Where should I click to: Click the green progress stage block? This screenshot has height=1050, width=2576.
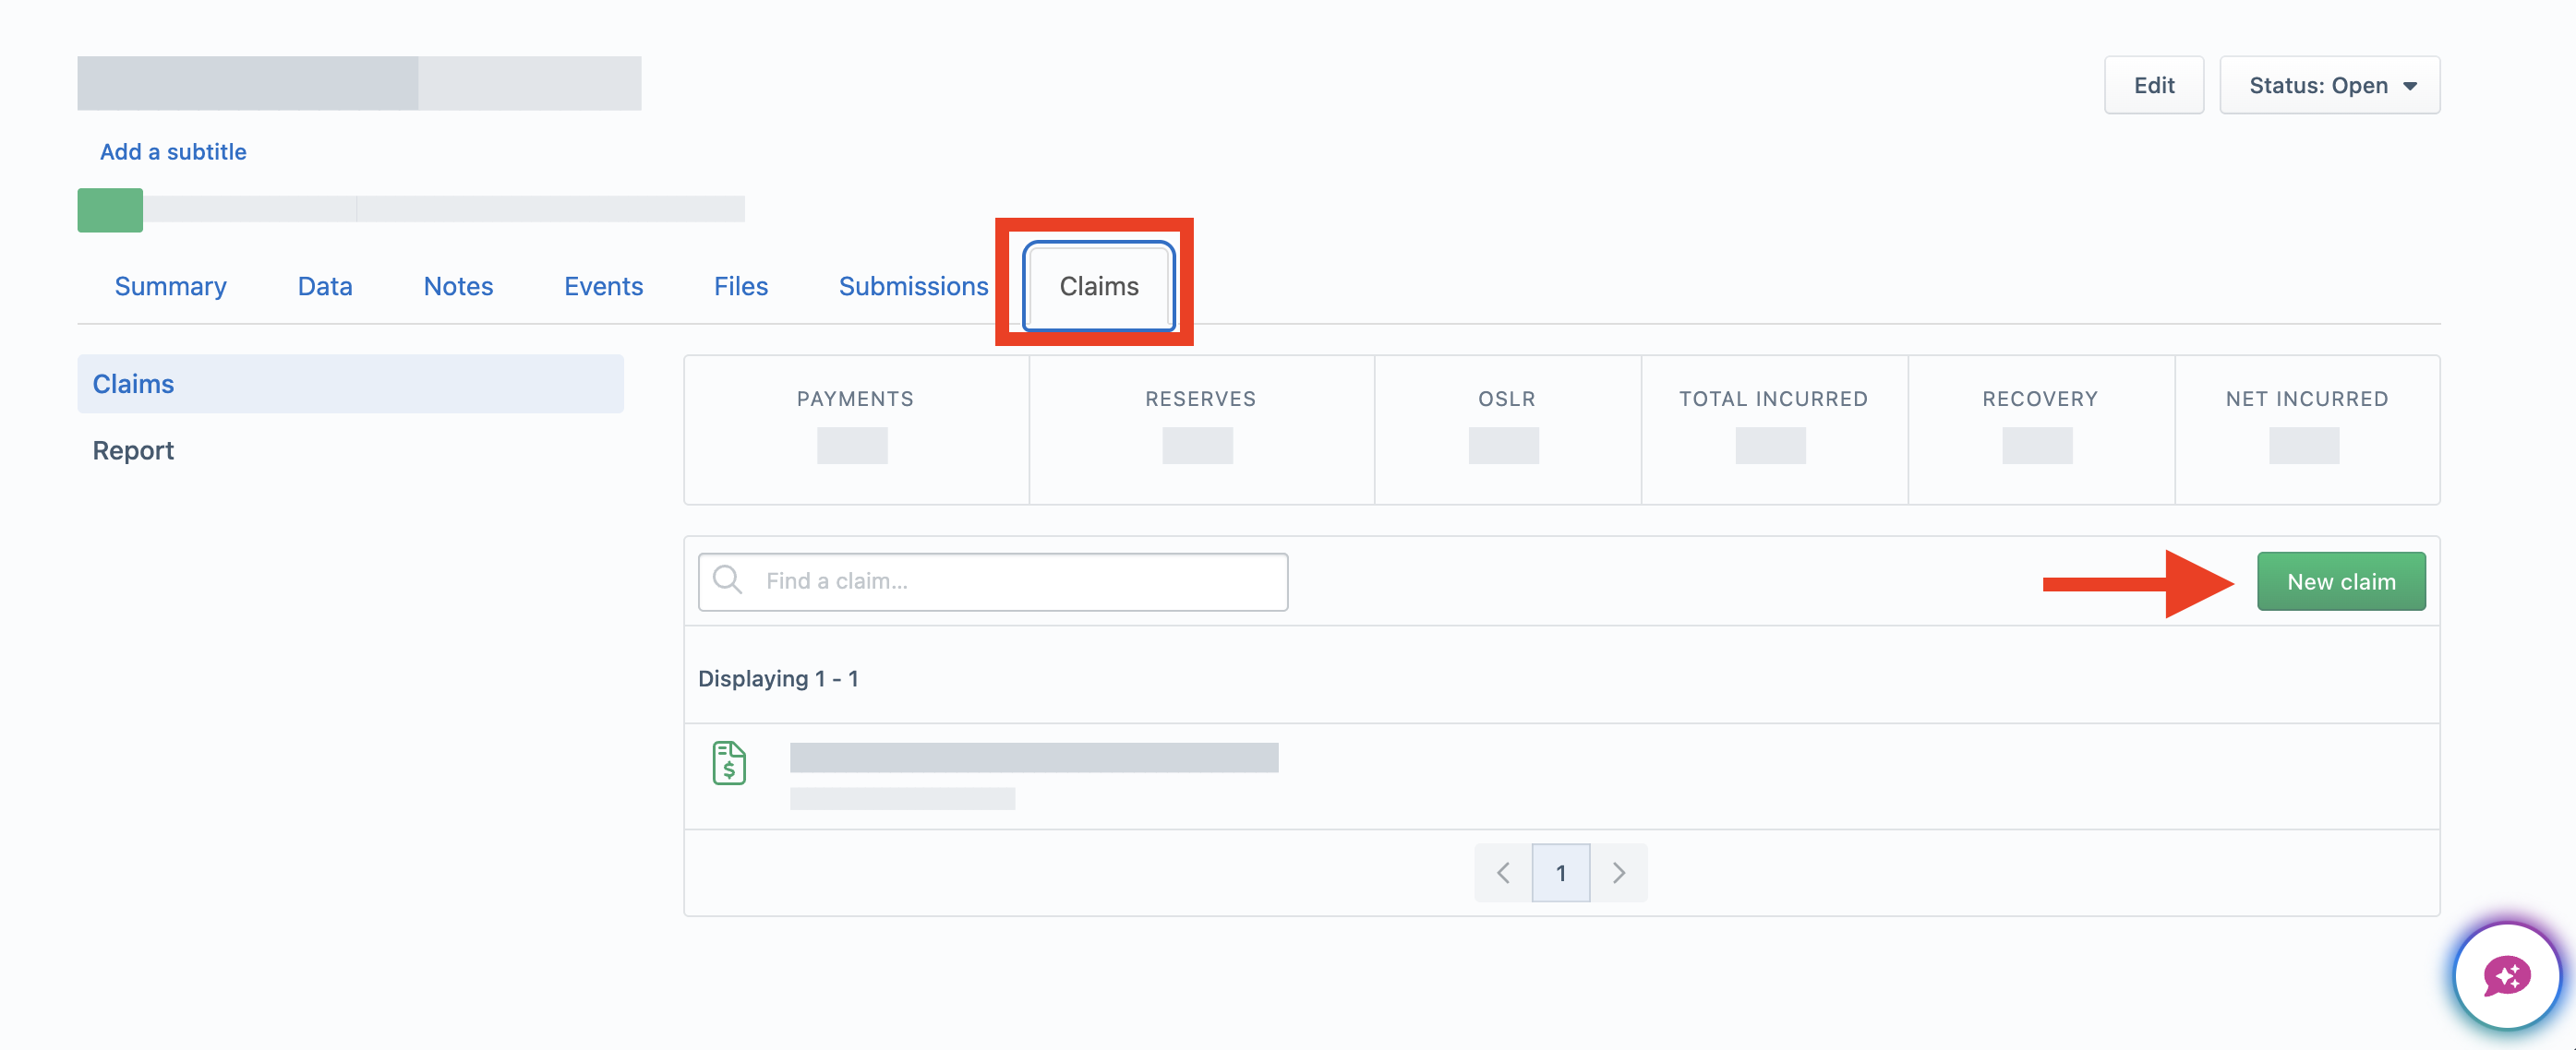click(x=110, y=209)
